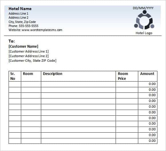
Task: Select the Description column header
Action: tap(78, 76)
